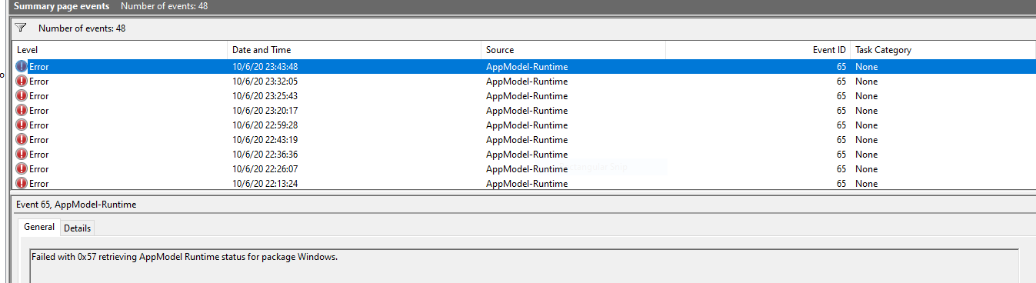Click error icon for 23:20:17 event
Screen dimensions: 1036x283
22,111
